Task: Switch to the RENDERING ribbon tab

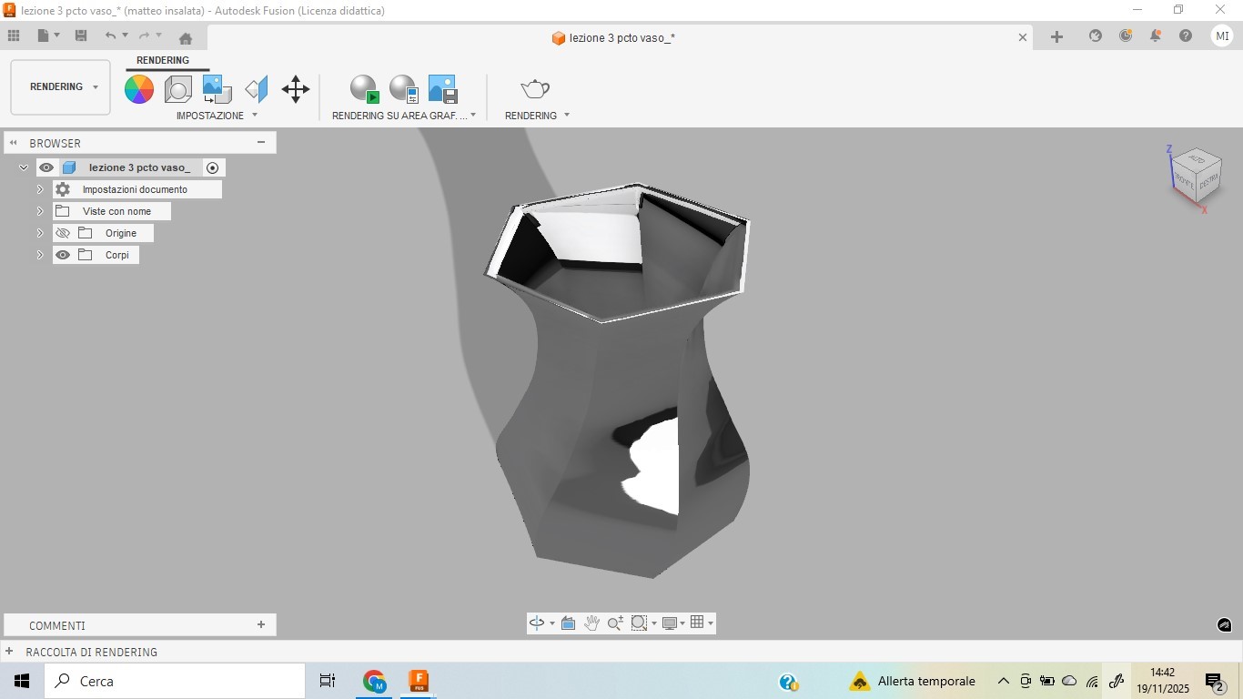Action: tap(164, 60)
